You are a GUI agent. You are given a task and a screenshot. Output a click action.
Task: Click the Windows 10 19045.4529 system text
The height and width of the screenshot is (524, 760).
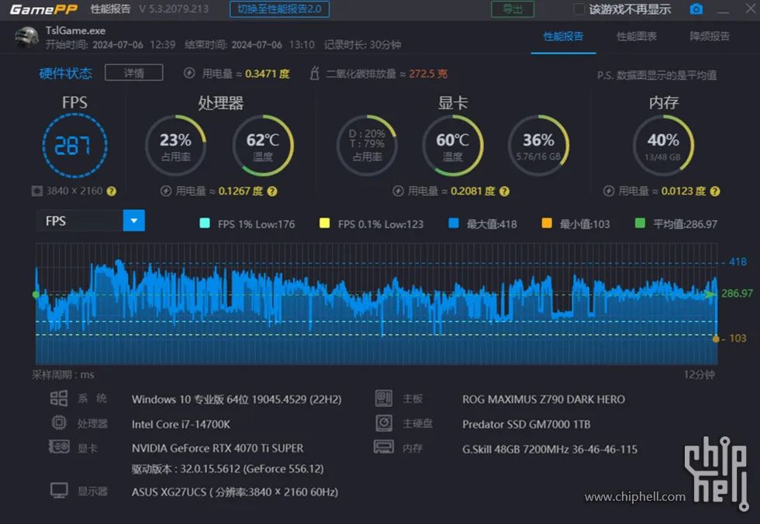(x=237, y=399)
